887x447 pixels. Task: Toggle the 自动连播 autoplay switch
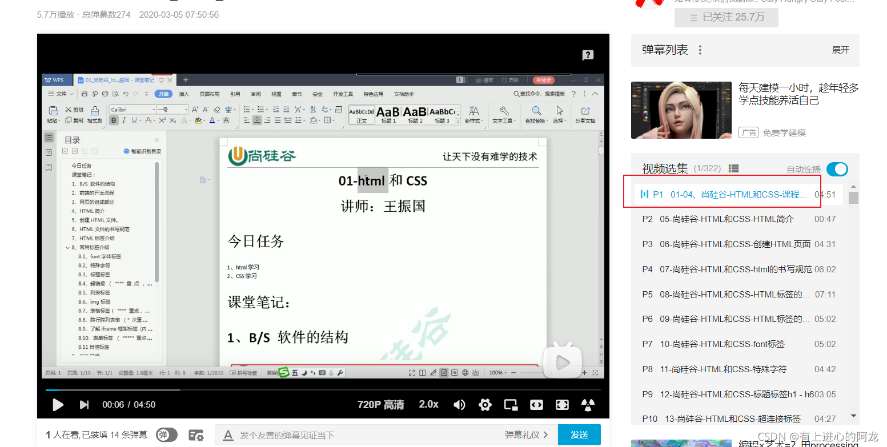click(x=837, y=169)
